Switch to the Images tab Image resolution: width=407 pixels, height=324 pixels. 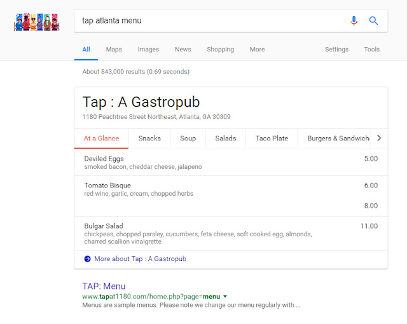coord(148,50)
